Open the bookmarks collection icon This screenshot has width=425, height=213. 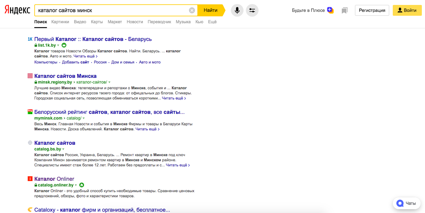pos(344,11)
